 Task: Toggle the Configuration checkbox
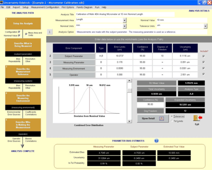coord(19,32)
